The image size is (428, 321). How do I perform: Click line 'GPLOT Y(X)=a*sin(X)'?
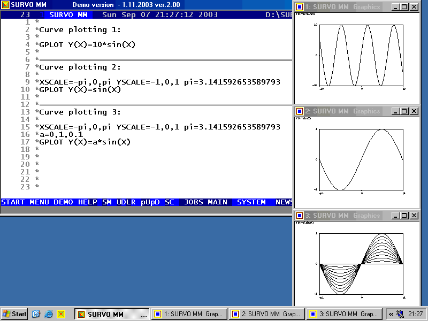tap(85, 142)
